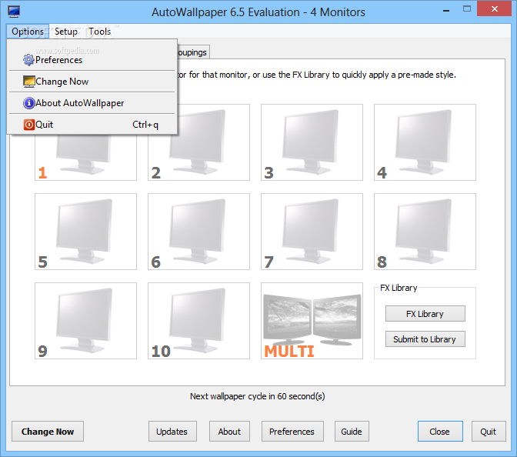This screenshot has width=517, height=457.
Task: Close the window with red X
Action: tap(494, 9)
